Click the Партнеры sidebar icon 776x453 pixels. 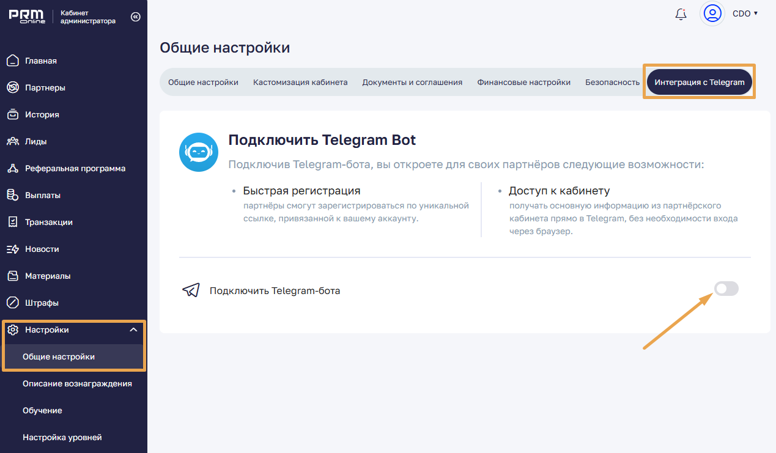(x=13, y=87)
